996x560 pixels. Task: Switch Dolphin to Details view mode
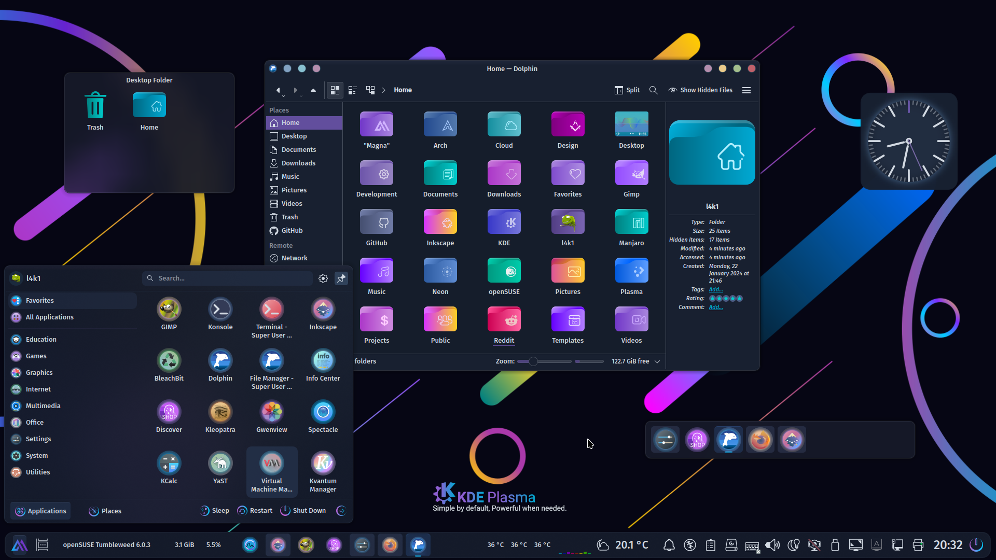(x=370, y=90)
